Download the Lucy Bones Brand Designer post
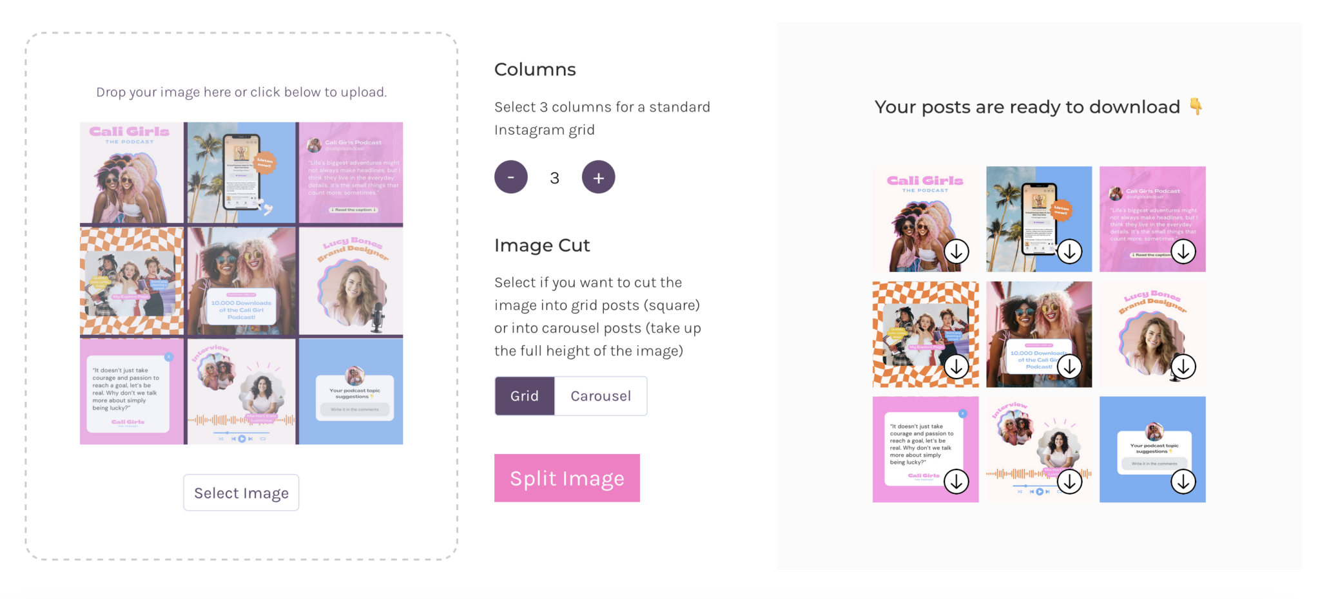The width and height of the screenshot is (1320, 599). coord(1182,366)
